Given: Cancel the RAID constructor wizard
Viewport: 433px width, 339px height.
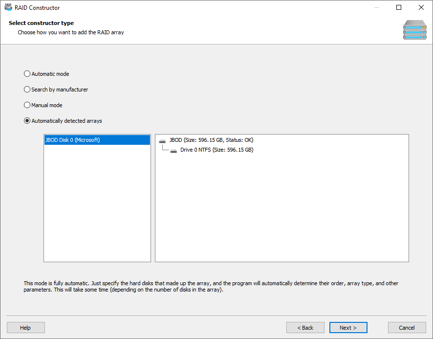Looking at the screenshot, I should tap(407, 327).
